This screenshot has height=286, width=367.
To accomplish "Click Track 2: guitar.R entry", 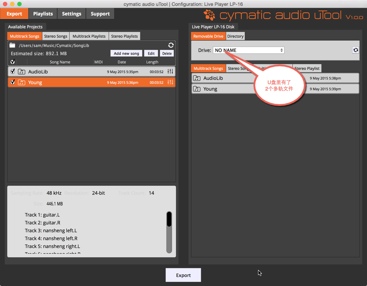I will point(43,223).
